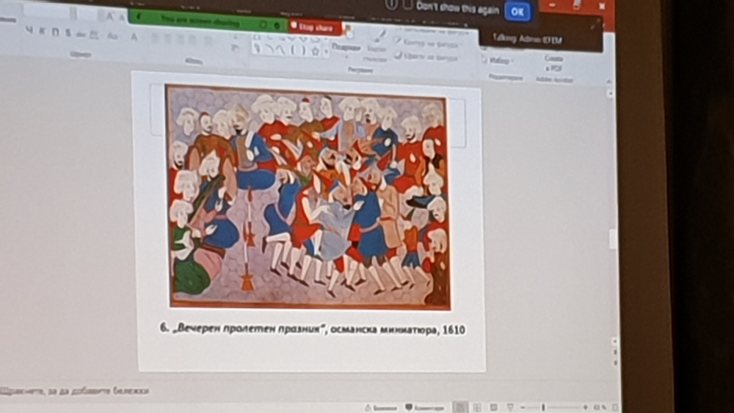Image resolution: width=734 pixels, height=413 pixels.
Task: Click the zoom out minus button
Action: point(524,407)
